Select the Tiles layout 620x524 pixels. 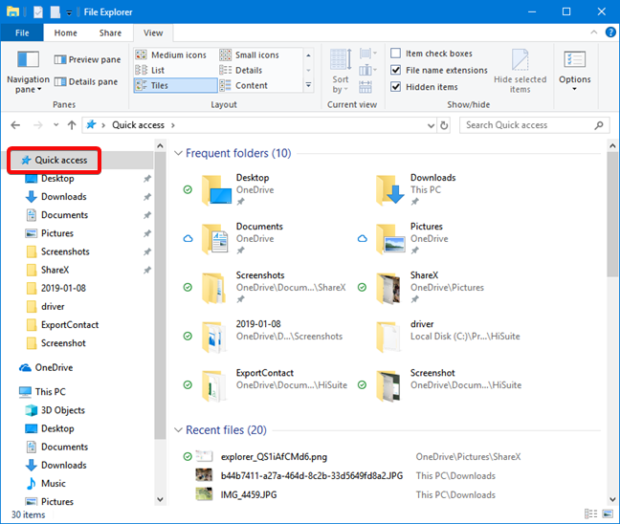pos(175,85)
